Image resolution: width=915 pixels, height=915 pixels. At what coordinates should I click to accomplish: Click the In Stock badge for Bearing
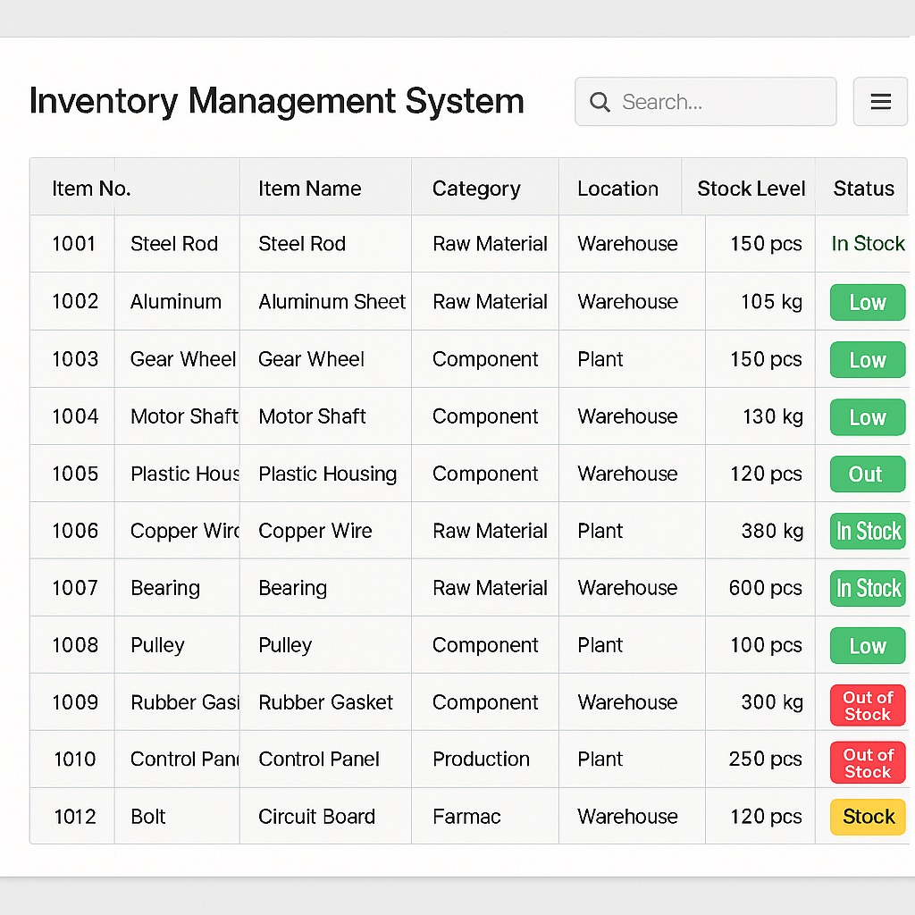point(867,588)
